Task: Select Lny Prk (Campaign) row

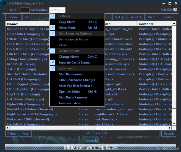Action: point(24,94)
